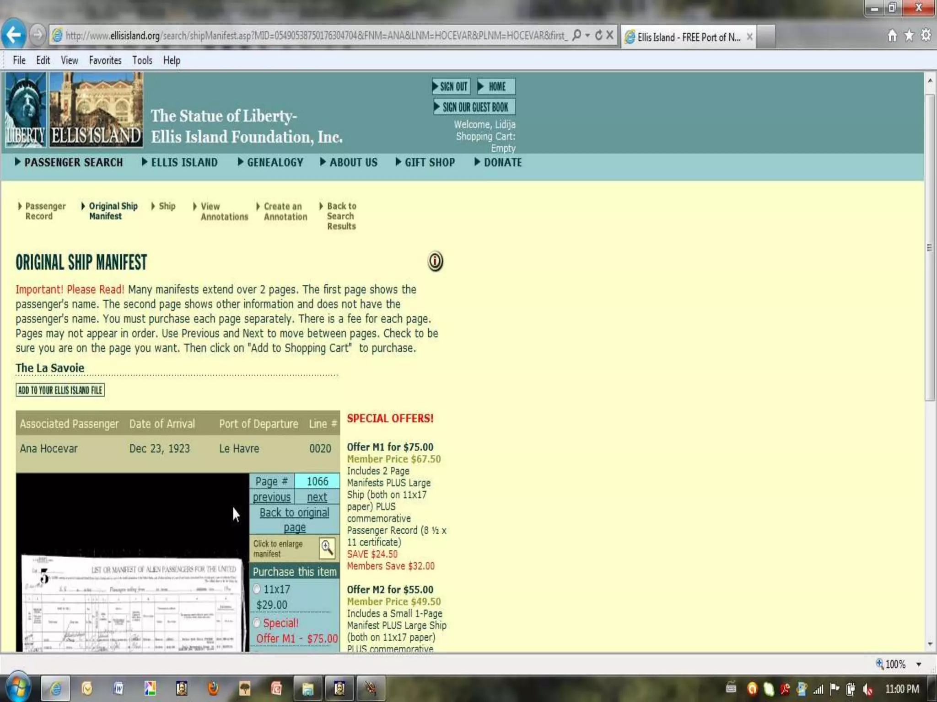Open favorites star icon

909,36
